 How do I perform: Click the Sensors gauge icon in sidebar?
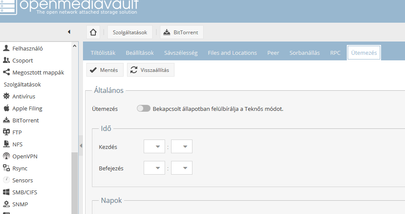tap(6, 180)
